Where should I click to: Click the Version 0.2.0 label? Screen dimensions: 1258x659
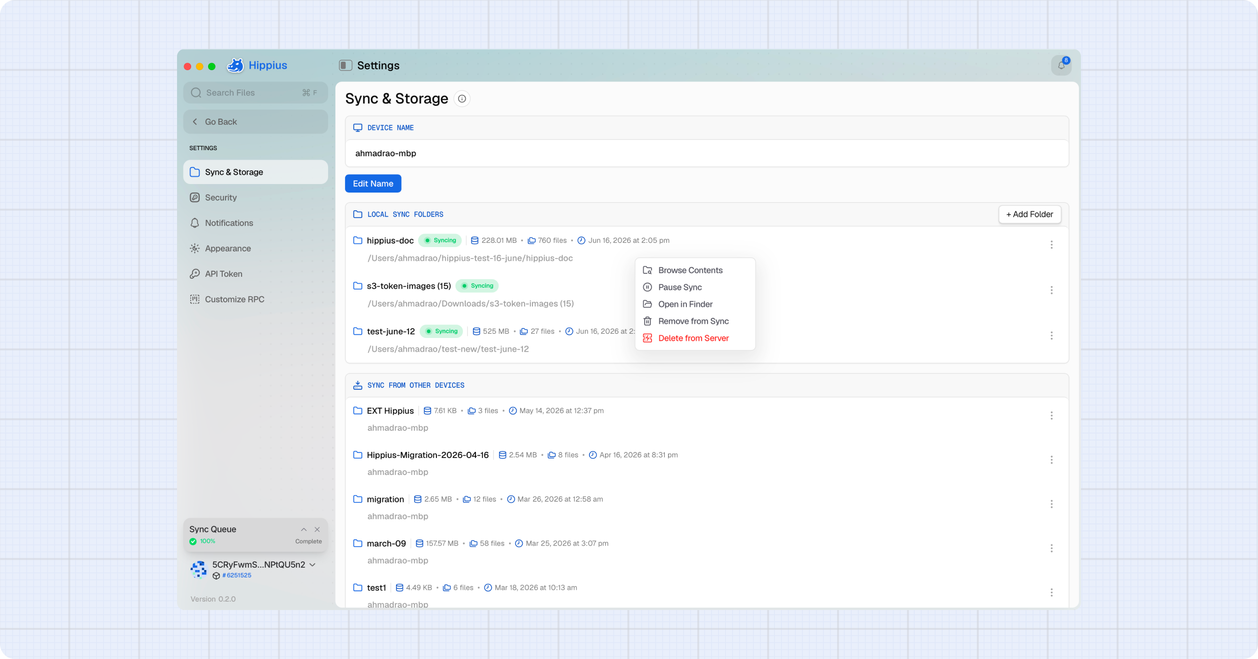(x=213, y=599)
